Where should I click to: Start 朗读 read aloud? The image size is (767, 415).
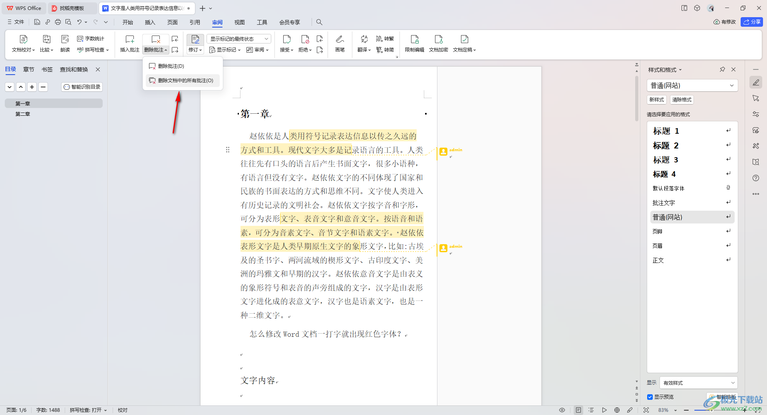(65, 43)
